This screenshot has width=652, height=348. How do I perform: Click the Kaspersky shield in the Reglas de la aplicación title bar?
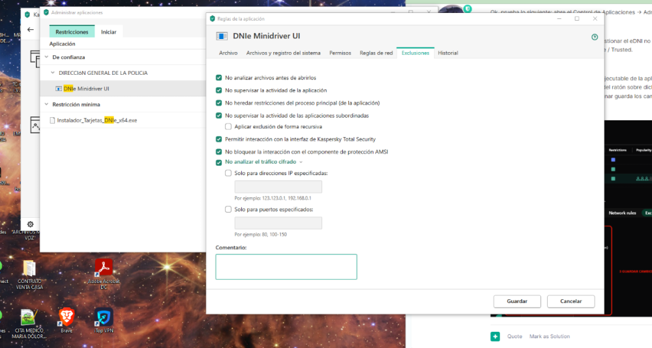pos(213,19)
